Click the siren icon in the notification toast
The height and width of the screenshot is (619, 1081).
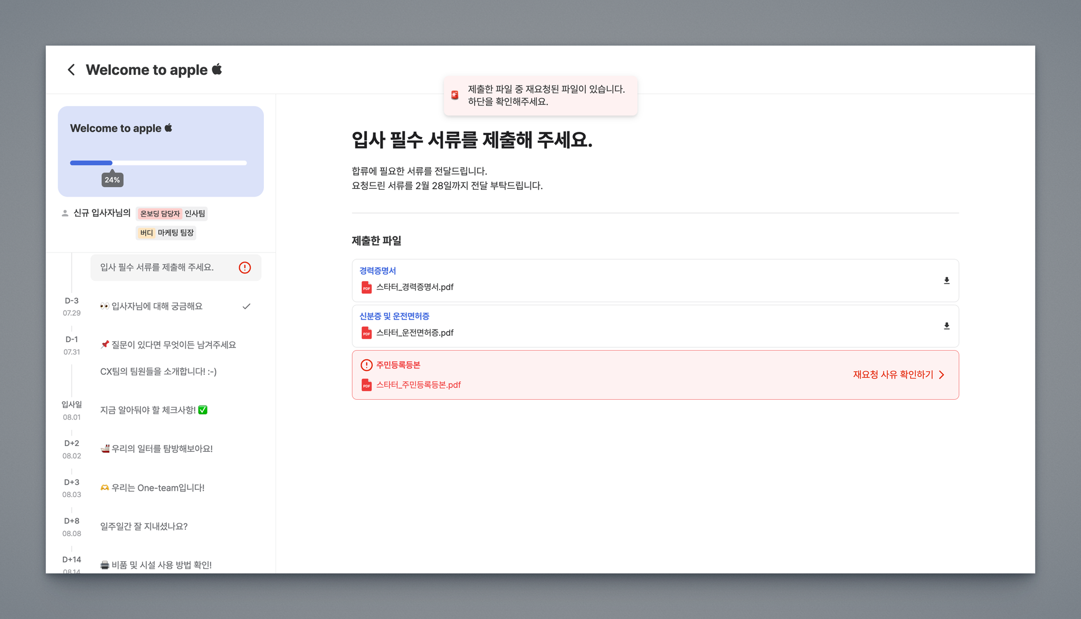click(x=454, y=95)
